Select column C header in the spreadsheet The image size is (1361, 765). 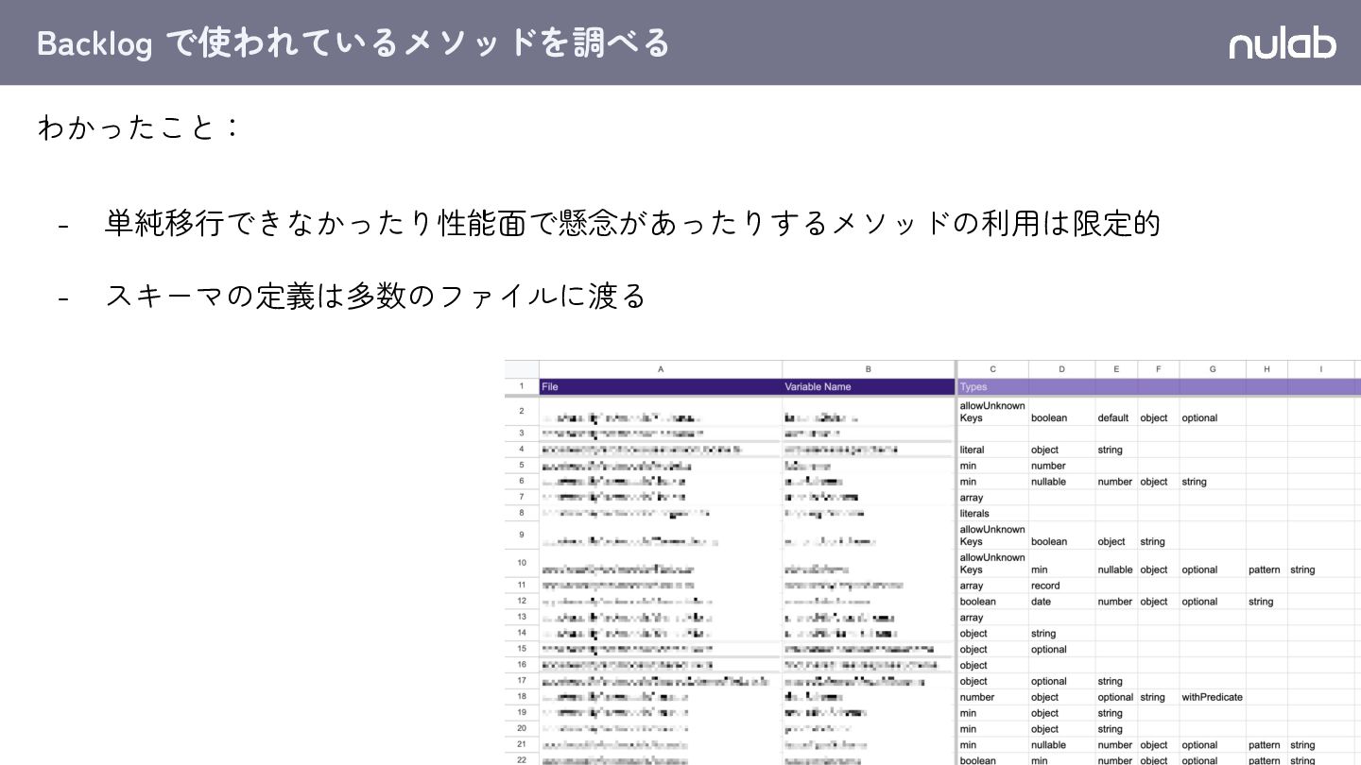(x=992, y=369)
